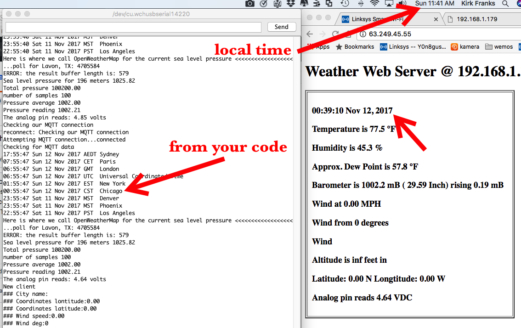Click the address bar showing 63.249.45.55
The width and height of the screenshot is (521, 328).
[439, 34]
